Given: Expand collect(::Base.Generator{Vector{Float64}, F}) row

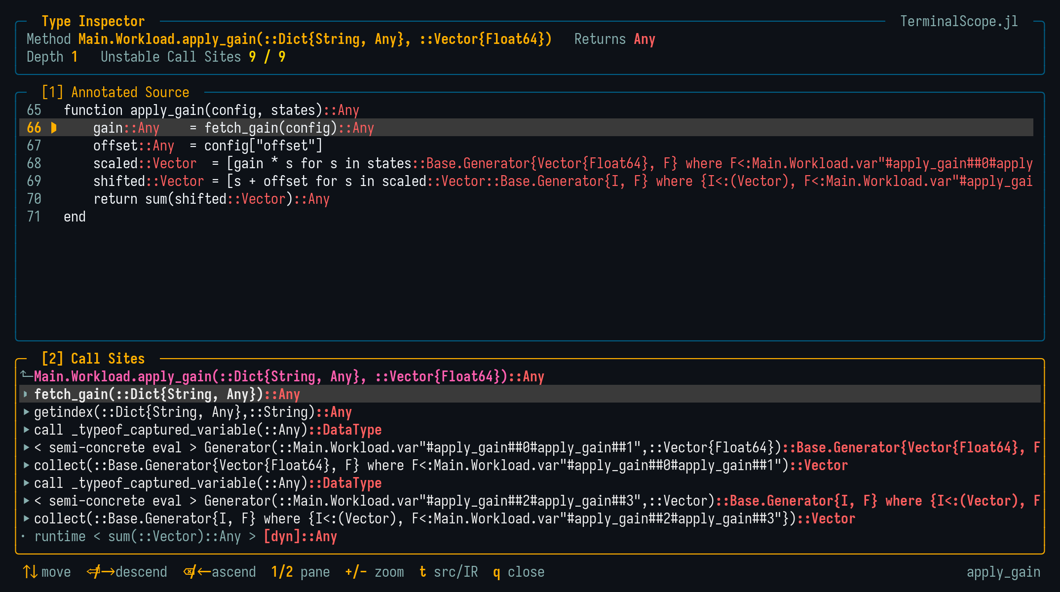Looking at the screenshot, I should tap(26, 465).
